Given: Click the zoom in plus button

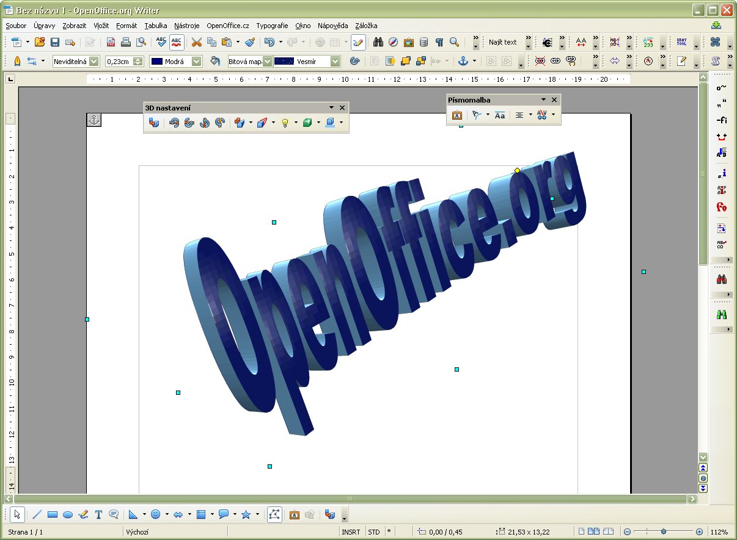Looking at the screenshot, I should click(x=699, y=532).
